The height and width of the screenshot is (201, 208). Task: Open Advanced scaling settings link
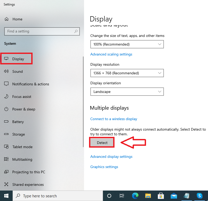point(111,54)
